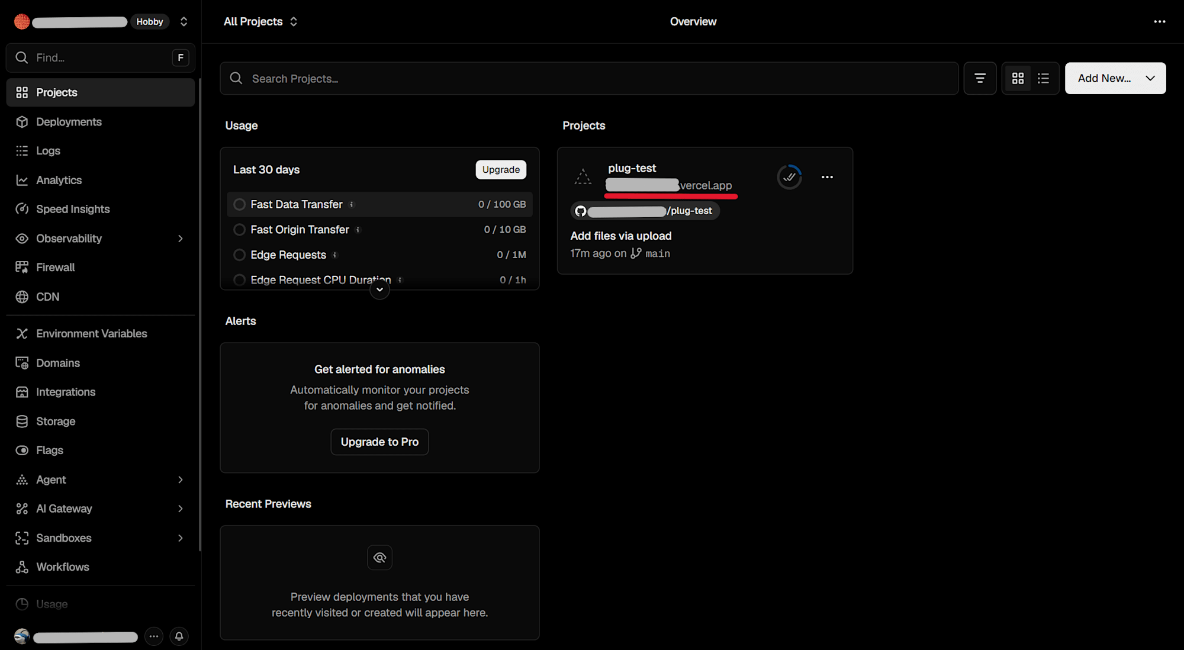Image resolution: width=1184 pixels, height=650 pixels.
Task: Click the Last 30 days label
Action: click(266, 169)
